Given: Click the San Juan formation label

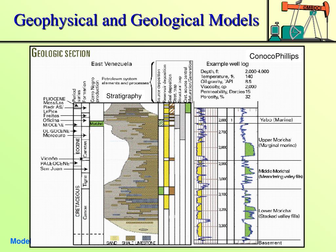Looking at the screenshot, I should (51, 169).
